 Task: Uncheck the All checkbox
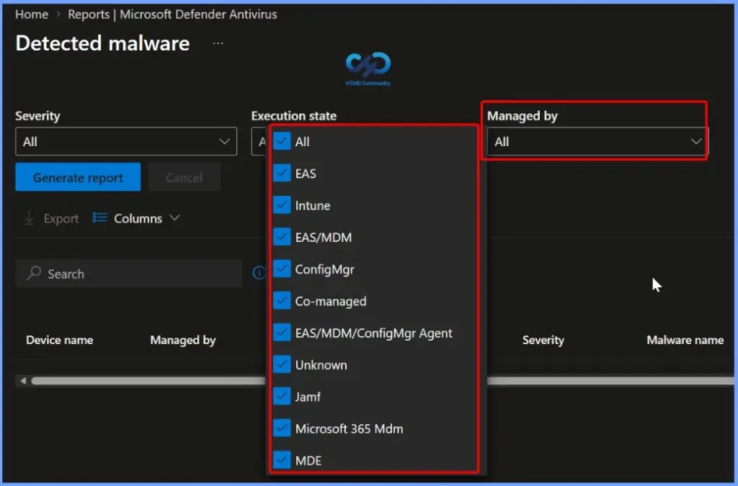[x=282, y=141]
